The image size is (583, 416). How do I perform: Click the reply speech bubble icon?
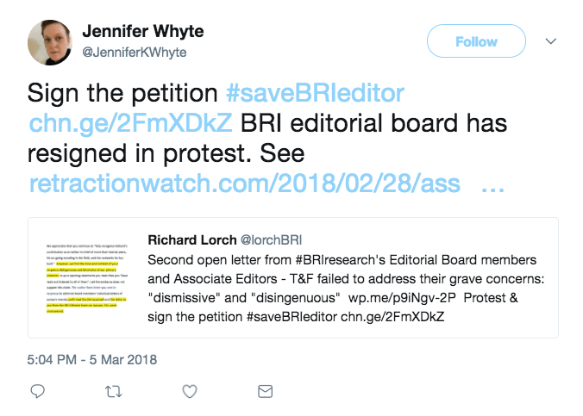(x=37, y=392)
